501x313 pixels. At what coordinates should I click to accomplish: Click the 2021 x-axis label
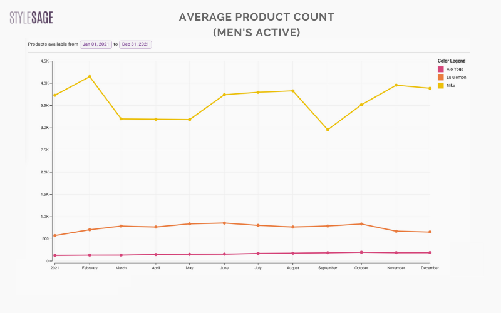(54, 268)
